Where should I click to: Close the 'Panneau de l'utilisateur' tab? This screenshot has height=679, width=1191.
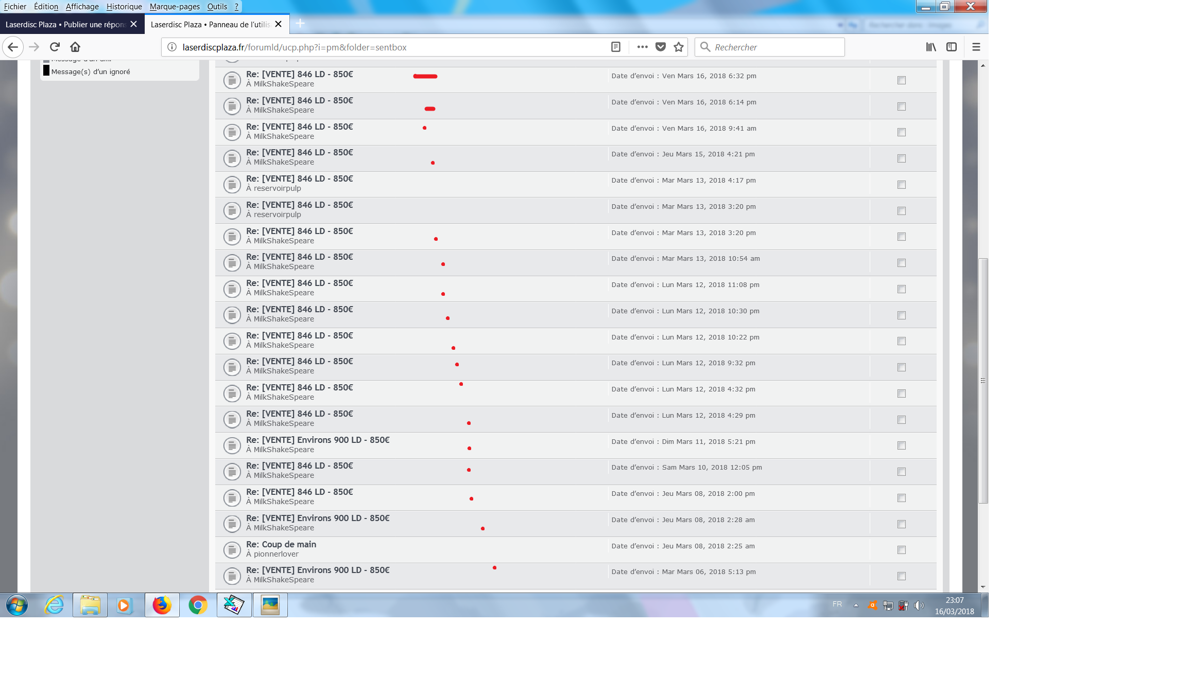click(278, 24)
